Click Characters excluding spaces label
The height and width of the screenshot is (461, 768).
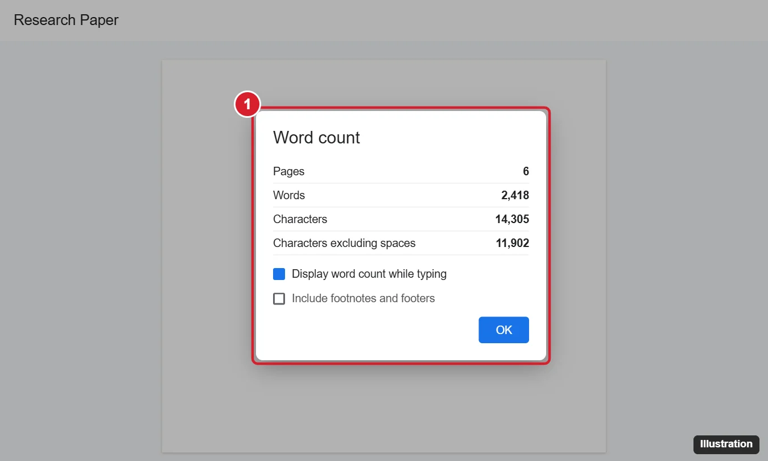tap(344, 243)
